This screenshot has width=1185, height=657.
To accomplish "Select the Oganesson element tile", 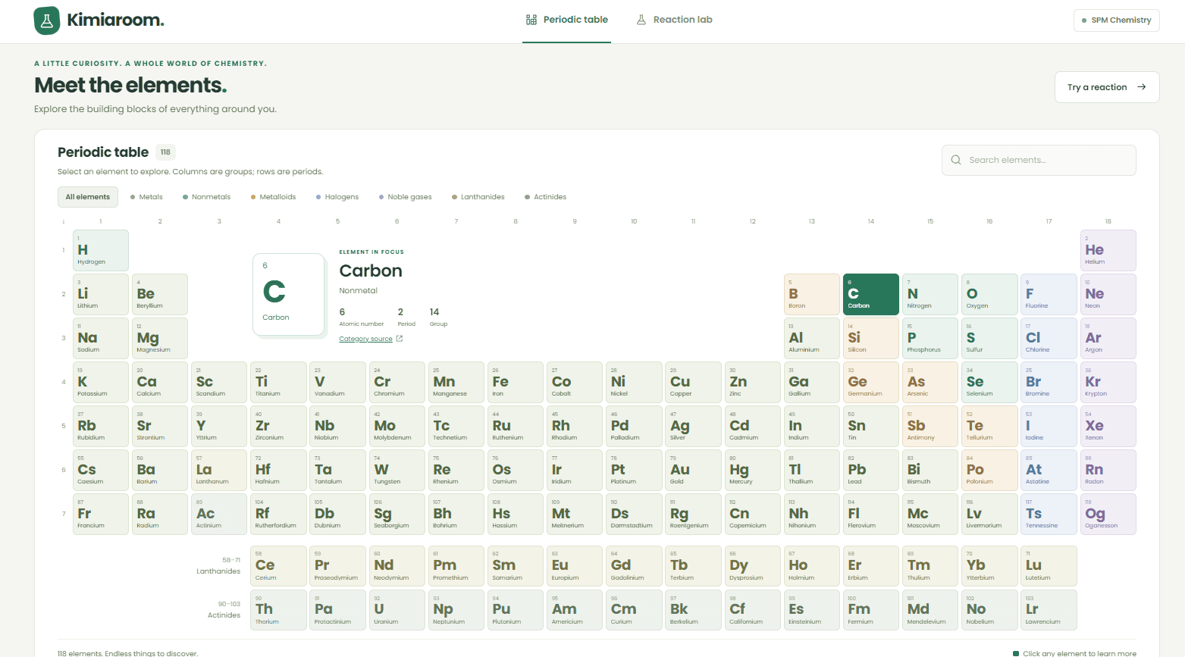I will click(x=1108, y=514).
